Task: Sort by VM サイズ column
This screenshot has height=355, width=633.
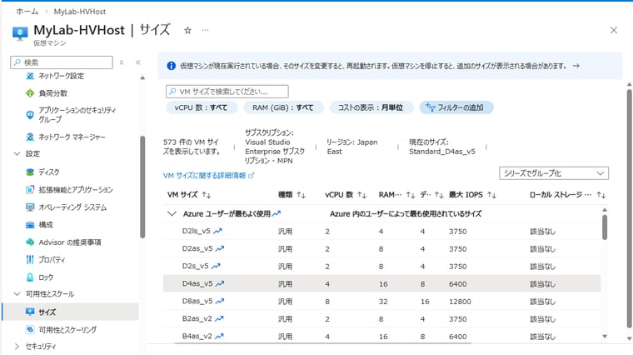Action: (189, 195)
